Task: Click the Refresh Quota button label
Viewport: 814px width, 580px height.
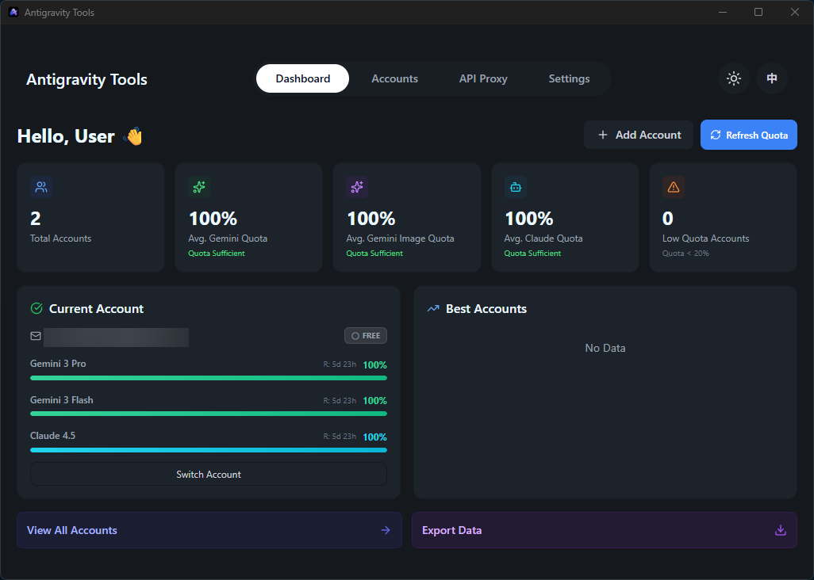Action: click(x=757, y=135)
